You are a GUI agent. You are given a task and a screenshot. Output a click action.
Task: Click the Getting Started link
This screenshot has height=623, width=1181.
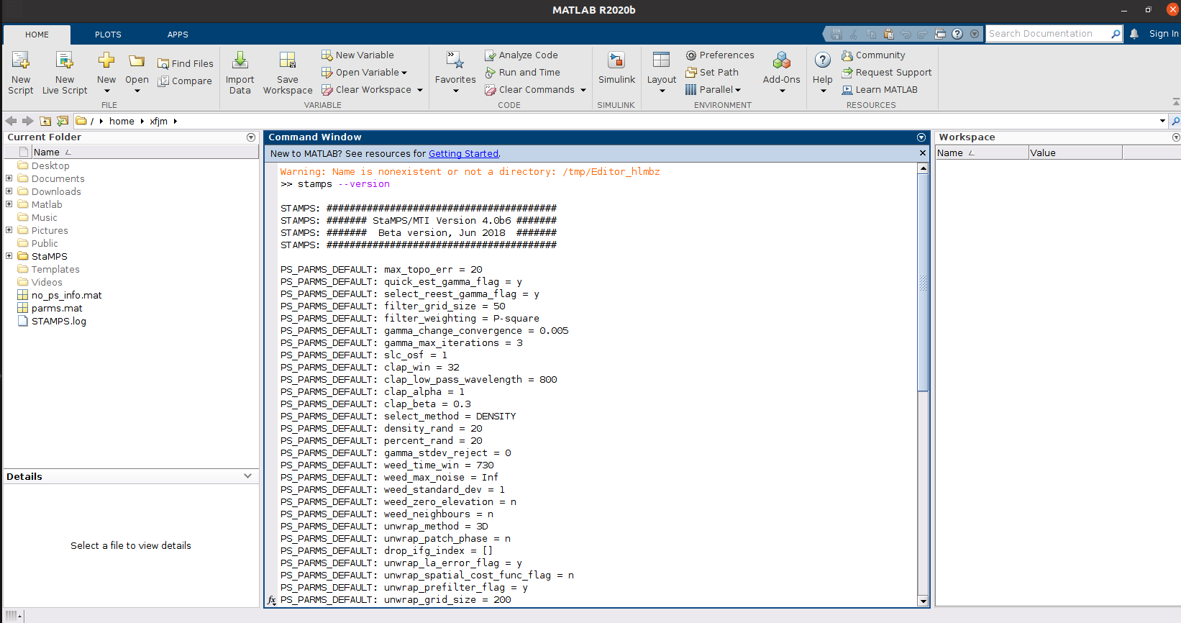(x=463, y=153)
